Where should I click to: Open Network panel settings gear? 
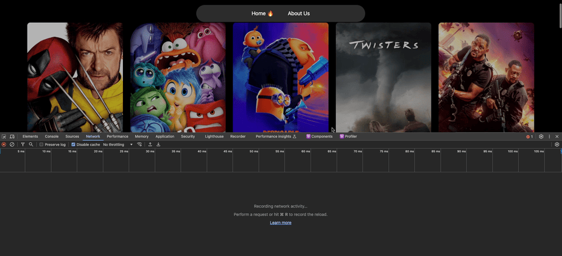click(x=557, y=144)
